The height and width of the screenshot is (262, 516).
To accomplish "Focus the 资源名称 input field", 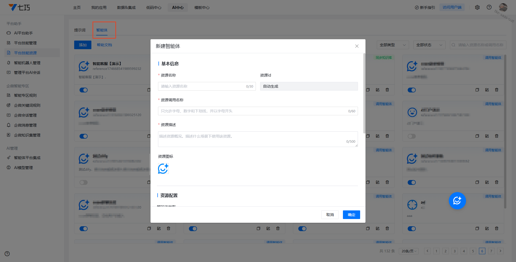I will (207, 86).
